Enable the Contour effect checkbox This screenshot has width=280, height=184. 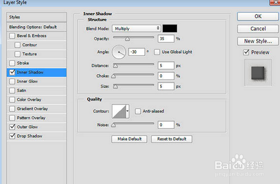[x=18, y=45]
